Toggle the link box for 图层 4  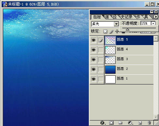pos(101,50)
